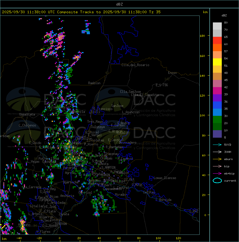The image size is (239, 242).
Task: Select the red color band in dBZ scale
Action: [217, 41]
